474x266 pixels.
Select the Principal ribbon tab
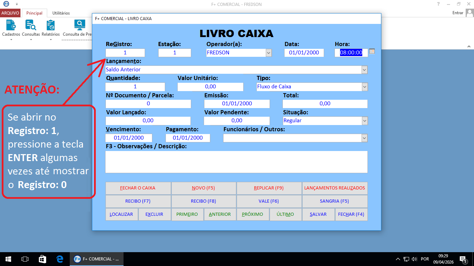tap(34, 13)
